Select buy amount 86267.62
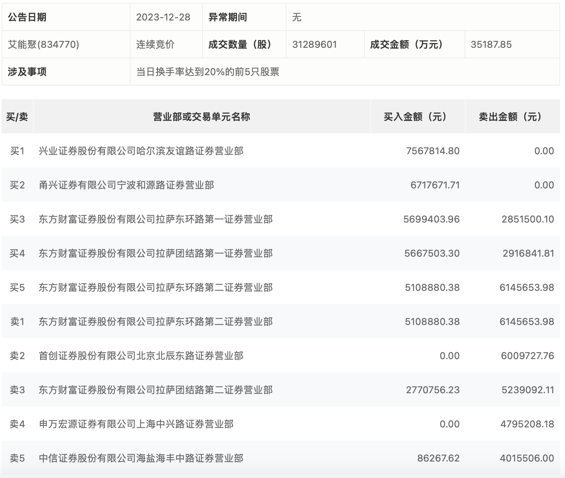This screenshot has height=478, width=565. click(x=438, y=458)
